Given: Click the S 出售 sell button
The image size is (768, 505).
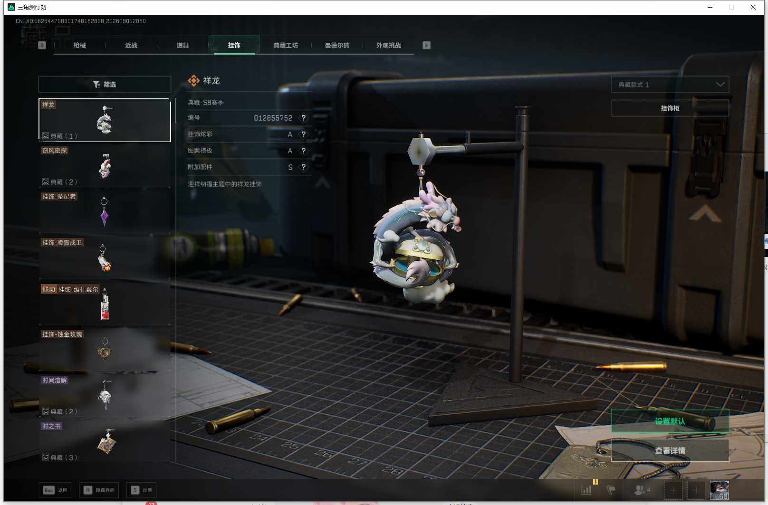Looking at the screenshot, I should tap(142, 490).
